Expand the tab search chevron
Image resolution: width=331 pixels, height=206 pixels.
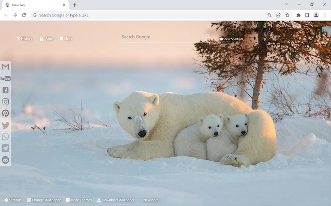tap(287, 4)
